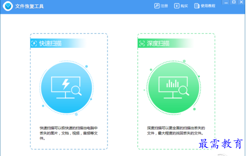Click the 快速扫描 description text
Screen dimensions: 246x156
pyautogui.click(x=69, y=133)
